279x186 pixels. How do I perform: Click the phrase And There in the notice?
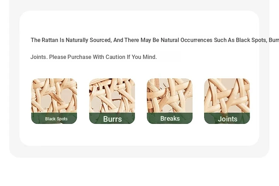pyautogui.click(x=126, y=40)
